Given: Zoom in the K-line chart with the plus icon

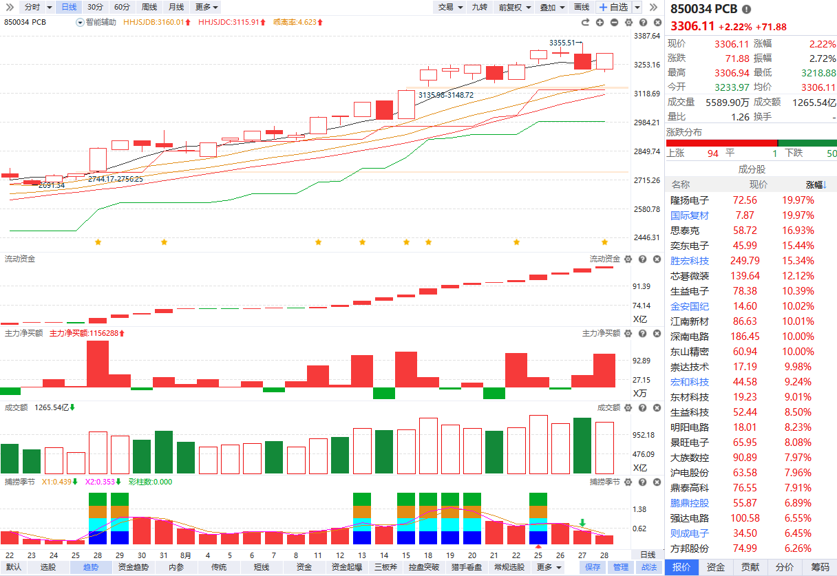Looking at the screenshot, I should [601, 23].
